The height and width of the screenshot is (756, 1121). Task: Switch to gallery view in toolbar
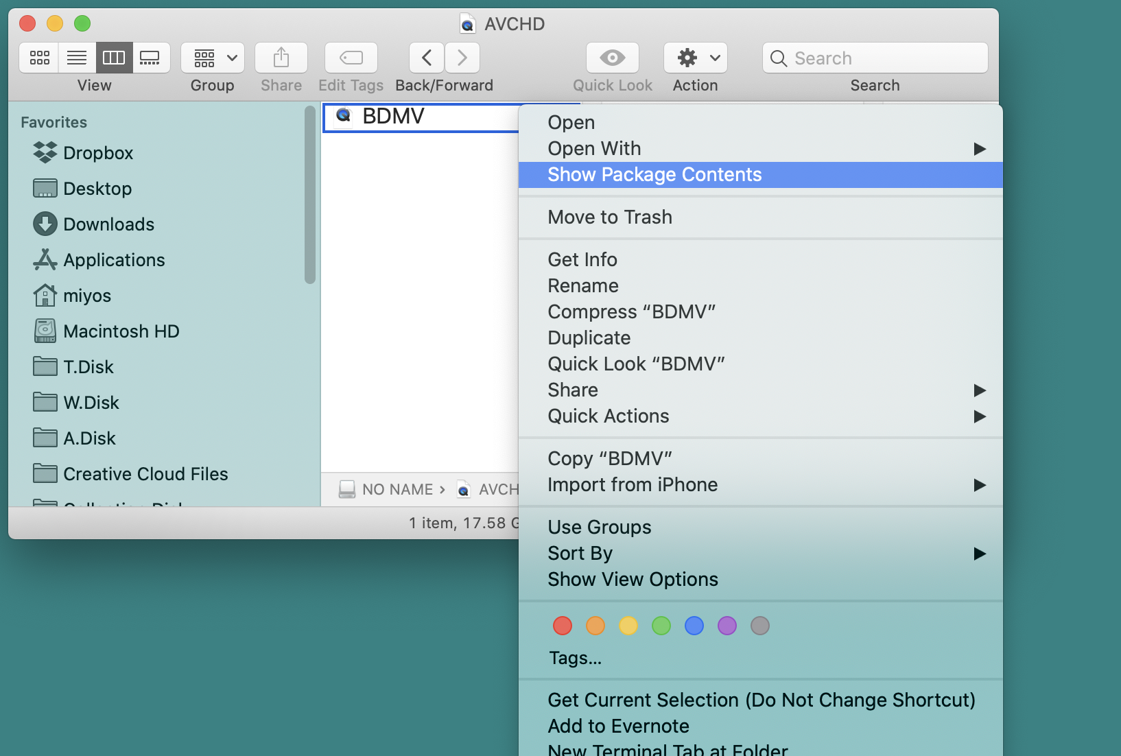[150, 58]
